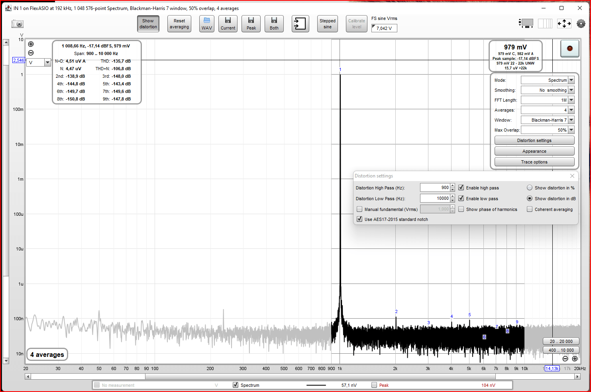Toggle Use AES17-2015 standard notch checkbox

(359, 219)
